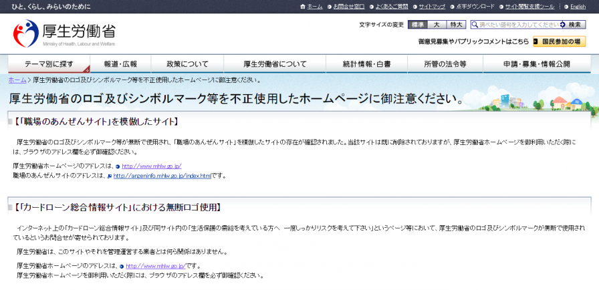The image size is (599, 290).
Task: Open 所管の法令等 menu tab
Action: (x=445, y=64)
